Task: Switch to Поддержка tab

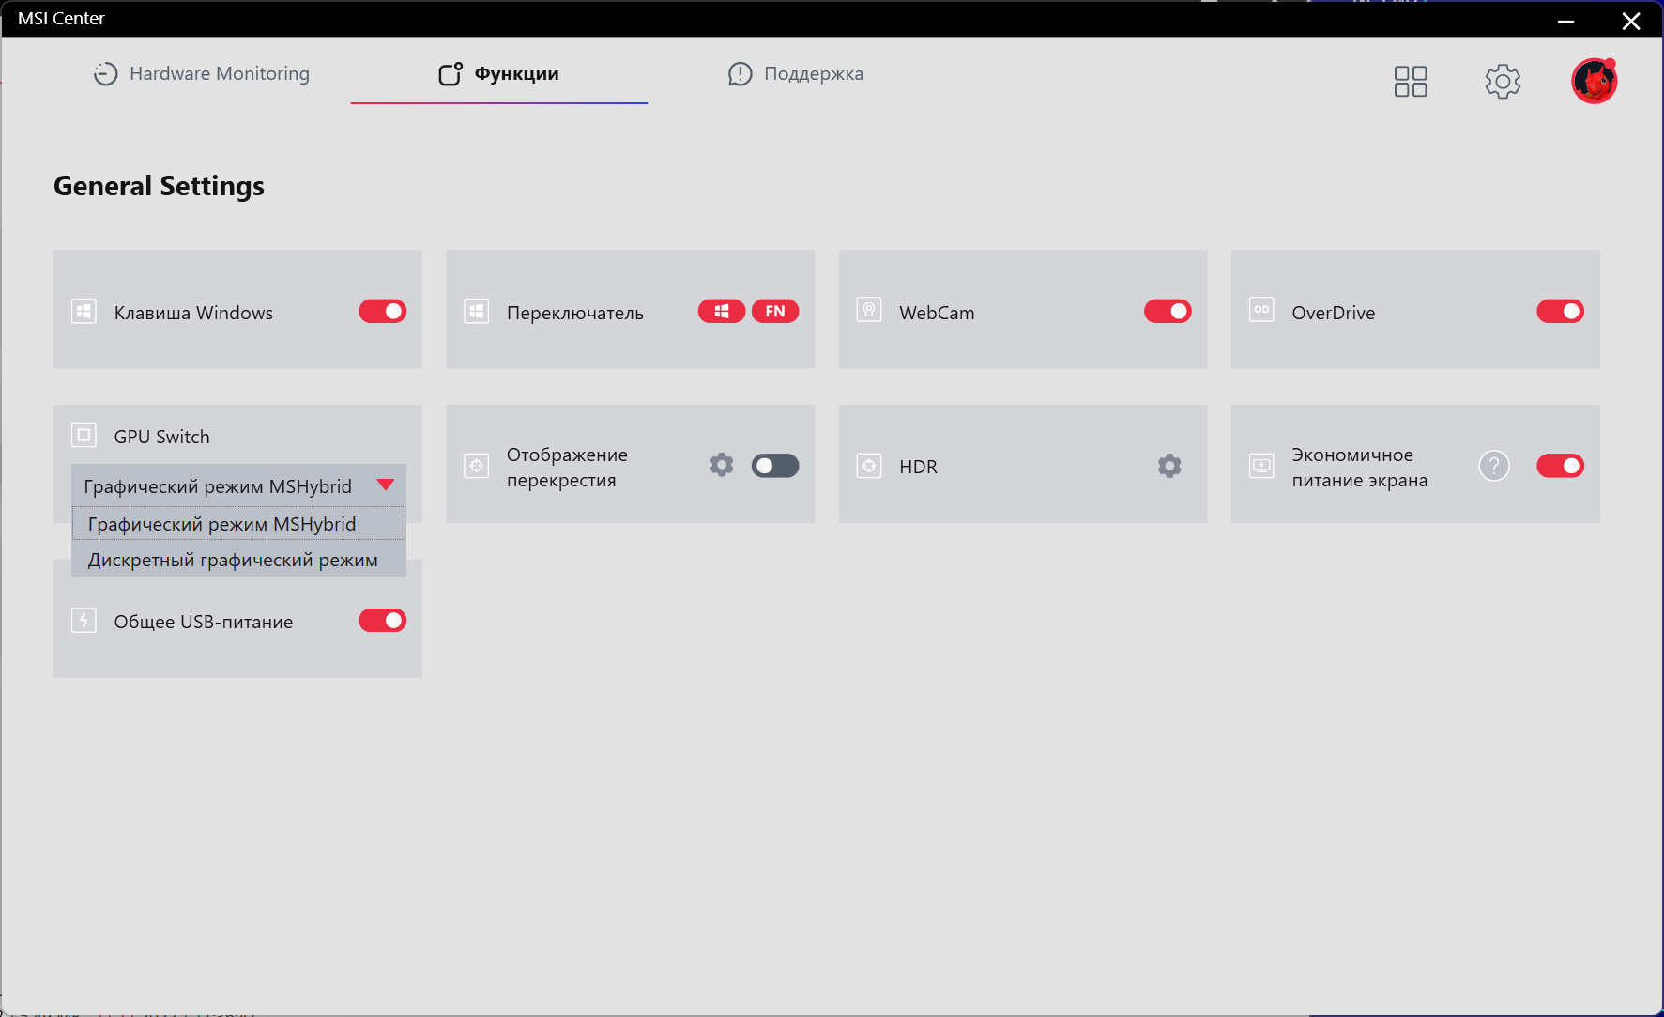Action: tap(796, 74)
